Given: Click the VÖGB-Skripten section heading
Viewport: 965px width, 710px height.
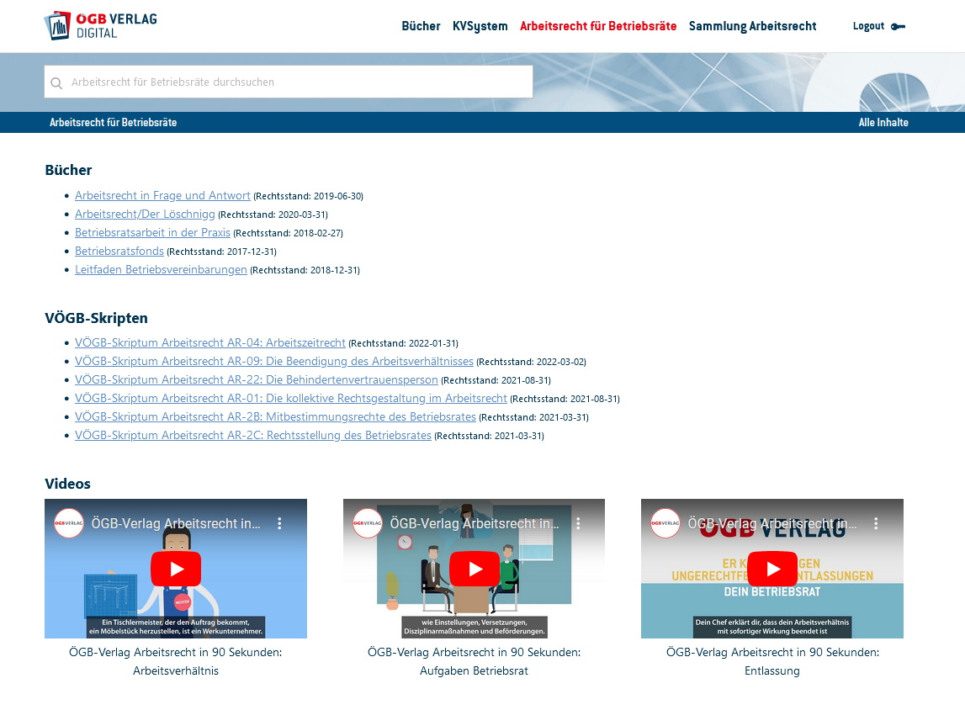Looking at the screenshot, I should click(x=96, y=318).
